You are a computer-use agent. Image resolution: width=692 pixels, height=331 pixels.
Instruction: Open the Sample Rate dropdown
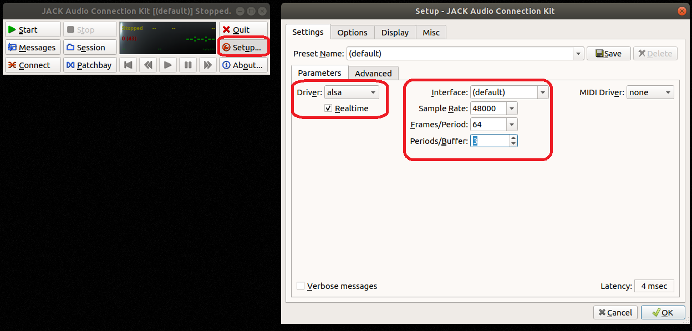click(x=512, y=108)
